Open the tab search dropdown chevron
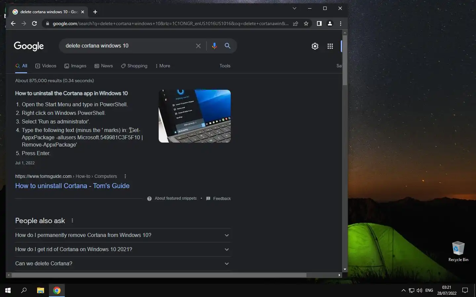Screen dimensions: 476x297 [x=294, y=8]
